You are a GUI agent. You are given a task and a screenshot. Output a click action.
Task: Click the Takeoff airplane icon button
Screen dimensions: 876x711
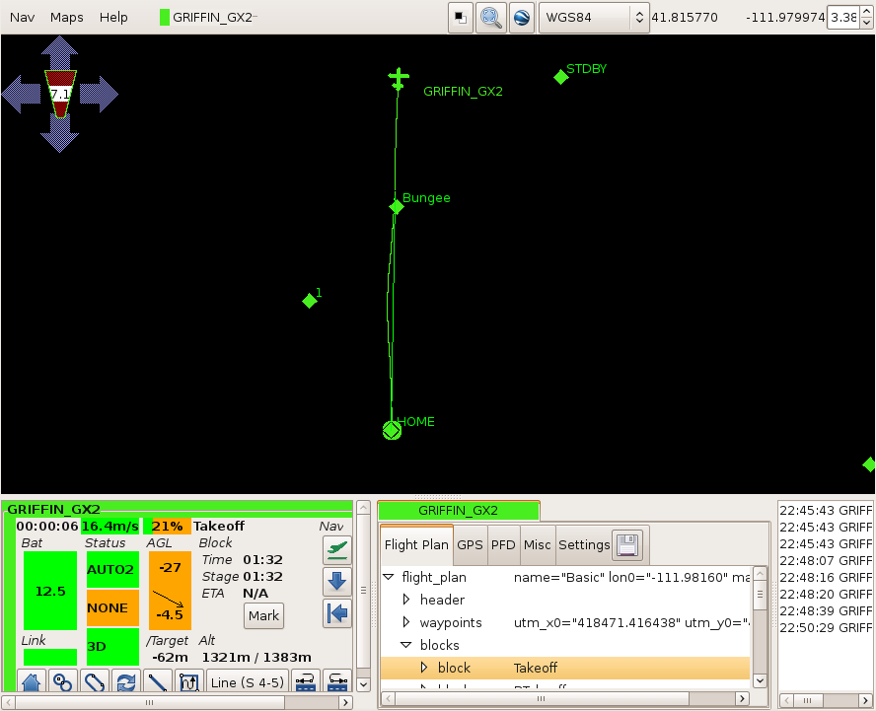point(336,550)
